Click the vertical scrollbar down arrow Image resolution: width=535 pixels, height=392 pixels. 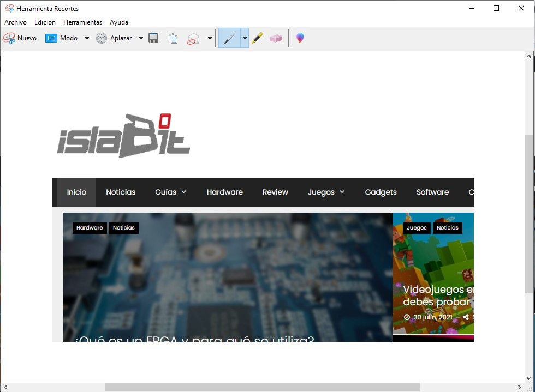pyautogui.click(x=528, y=378)
